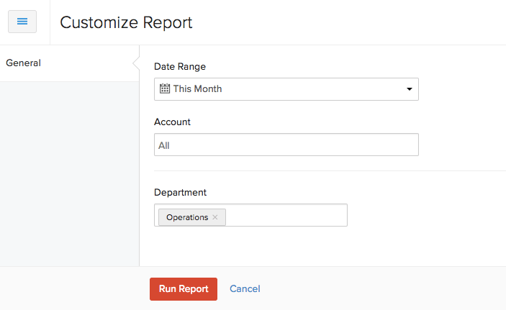
Task: Click the Account field label
Action: click(172, 122)
